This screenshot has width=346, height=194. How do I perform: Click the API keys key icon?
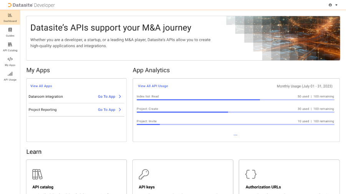tap(143, 174)
